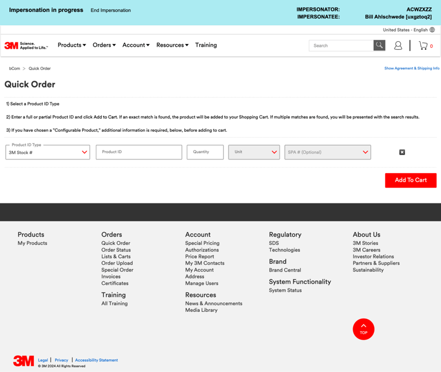Open Sustainability footer link

[368, 270]
